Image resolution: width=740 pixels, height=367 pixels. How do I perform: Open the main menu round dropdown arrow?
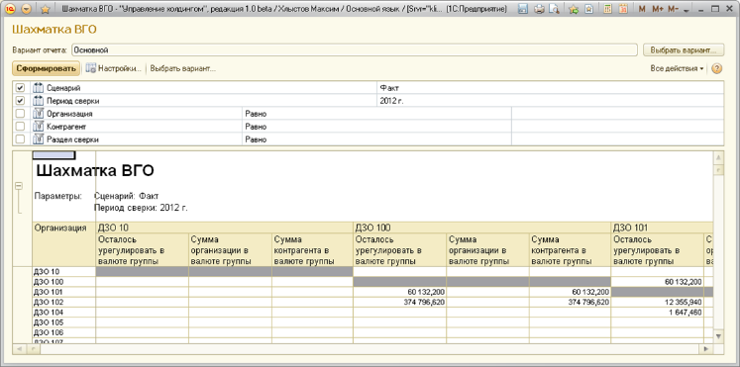[x=27, y=9]
